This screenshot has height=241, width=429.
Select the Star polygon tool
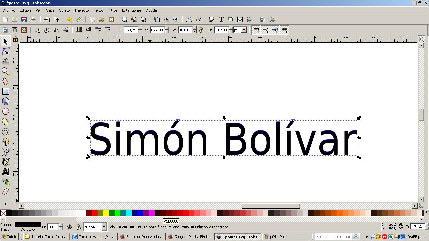[5, 122]
